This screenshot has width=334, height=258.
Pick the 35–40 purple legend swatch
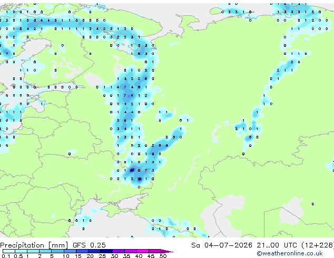tap(131, 251)
